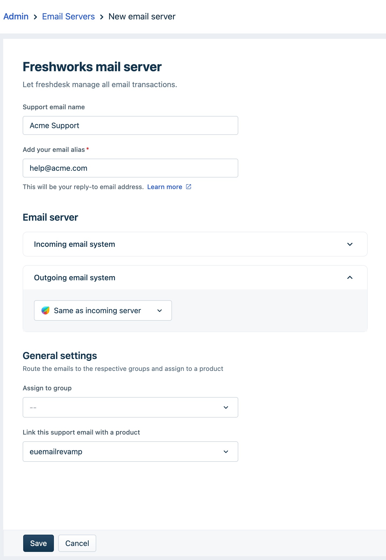Open the euemailrevamp product dropdown
The height and width of the screenshot is (560, 386).
pyautogui.click(x=130, y=452)
